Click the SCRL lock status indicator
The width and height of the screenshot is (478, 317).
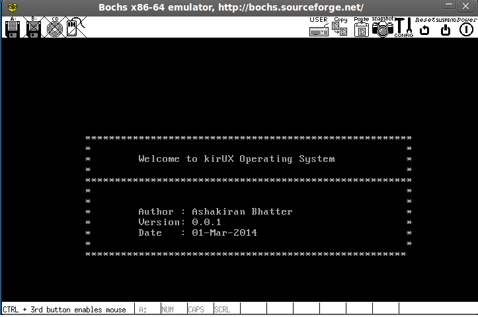[x=222, y=309]
